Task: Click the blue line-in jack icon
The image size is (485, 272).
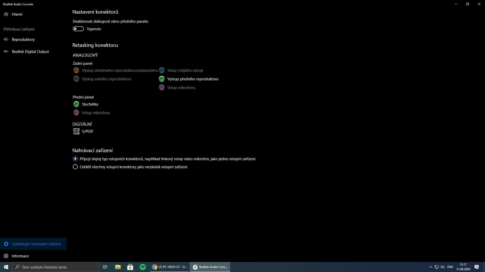Action: [162, 70]
